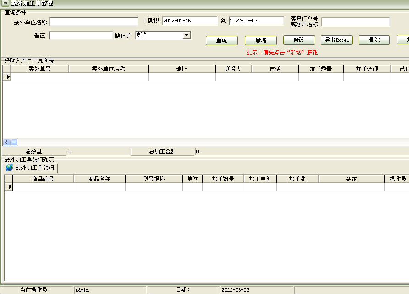409x294 pixels.
Task: Focus the 委外单位名称 input field
Action: pyautogui.click(x=94, y=22)
